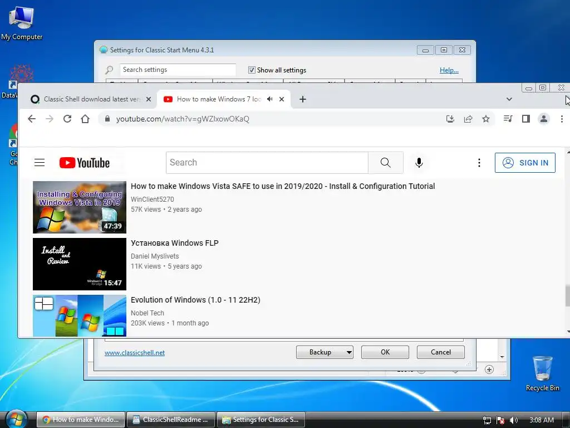Share this page icon
Viewport: 570px width, 428px height.
tap(468, 119)
